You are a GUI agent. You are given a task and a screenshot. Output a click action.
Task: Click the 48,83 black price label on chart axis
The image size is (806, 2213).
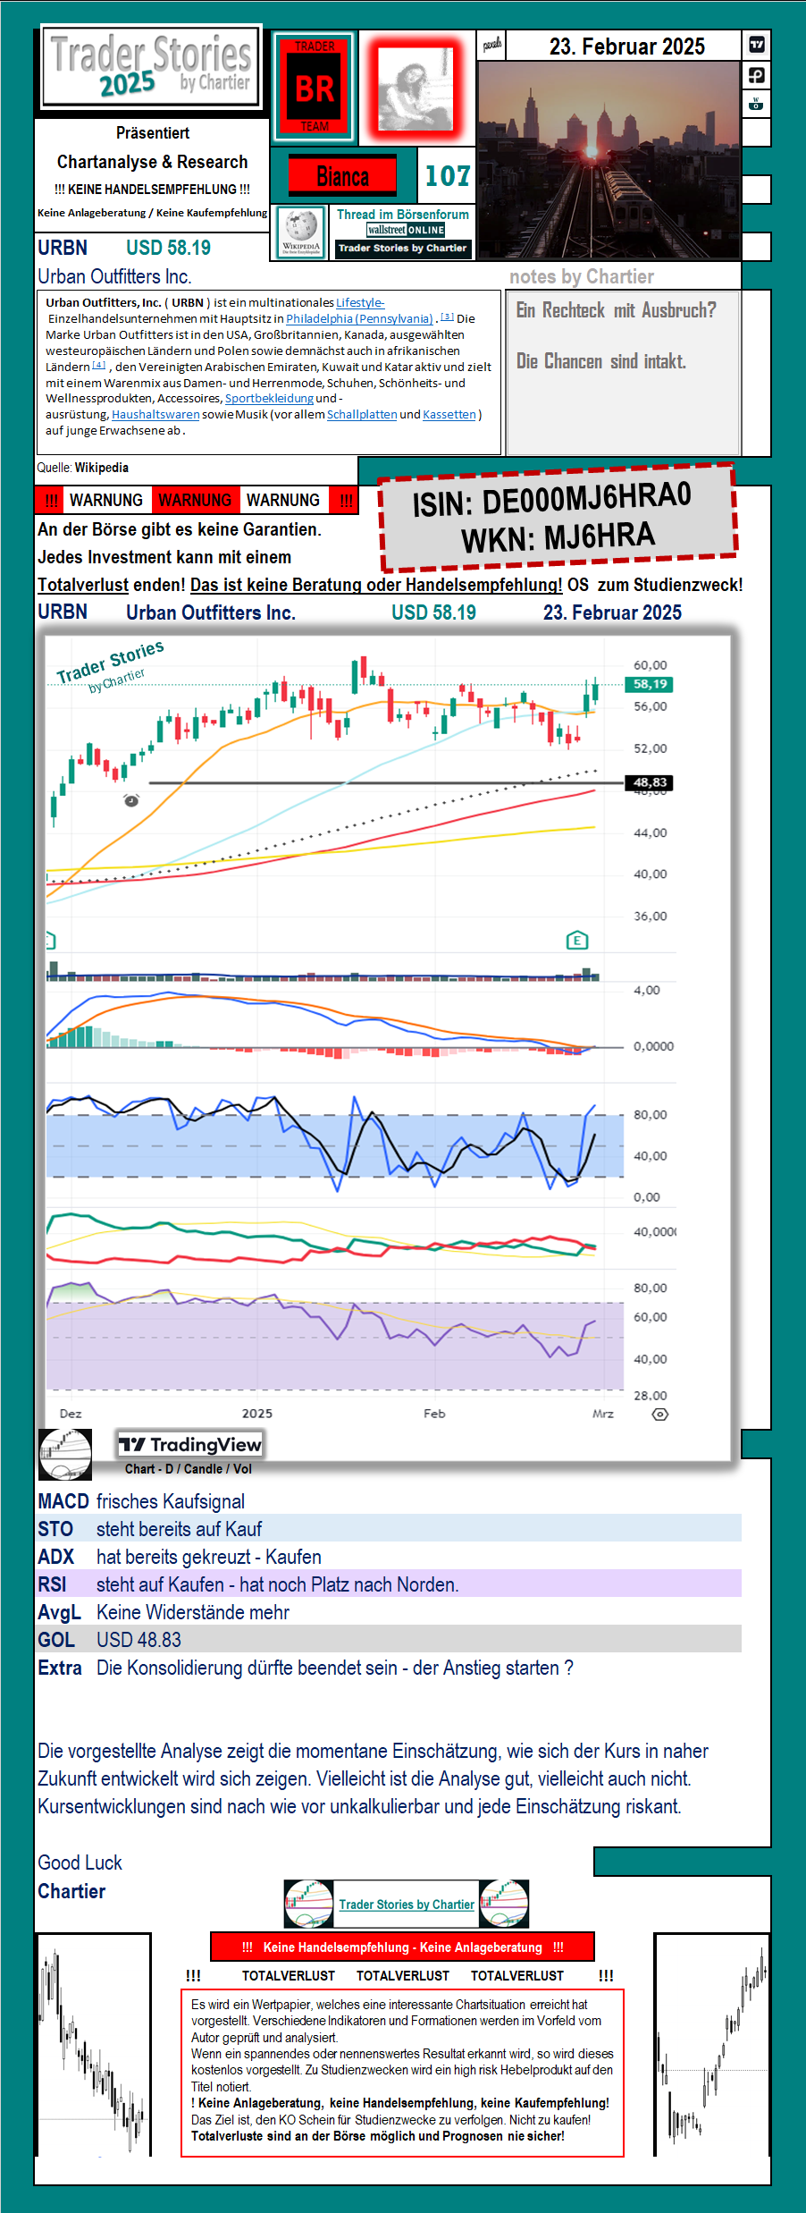(x=650, y=782)
